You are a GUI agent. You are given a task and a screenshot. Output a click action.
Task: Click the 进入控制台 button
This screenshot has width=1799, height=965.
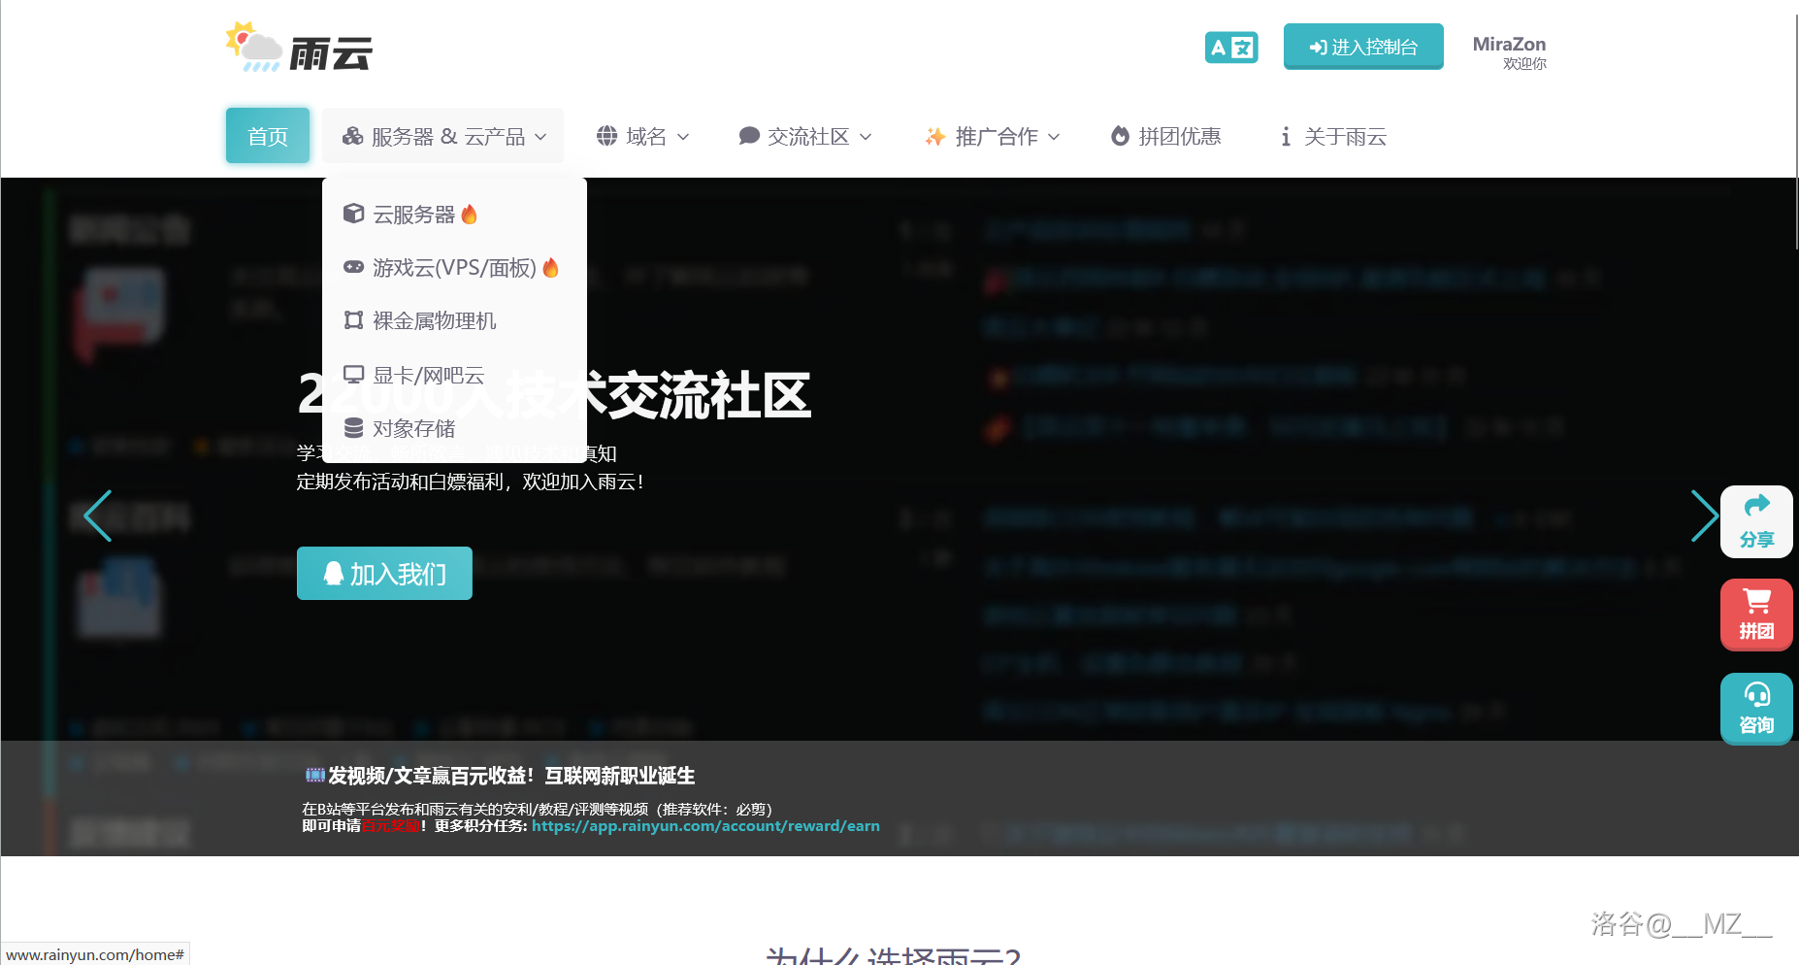pyautogui.click(x=1362, y=47)
